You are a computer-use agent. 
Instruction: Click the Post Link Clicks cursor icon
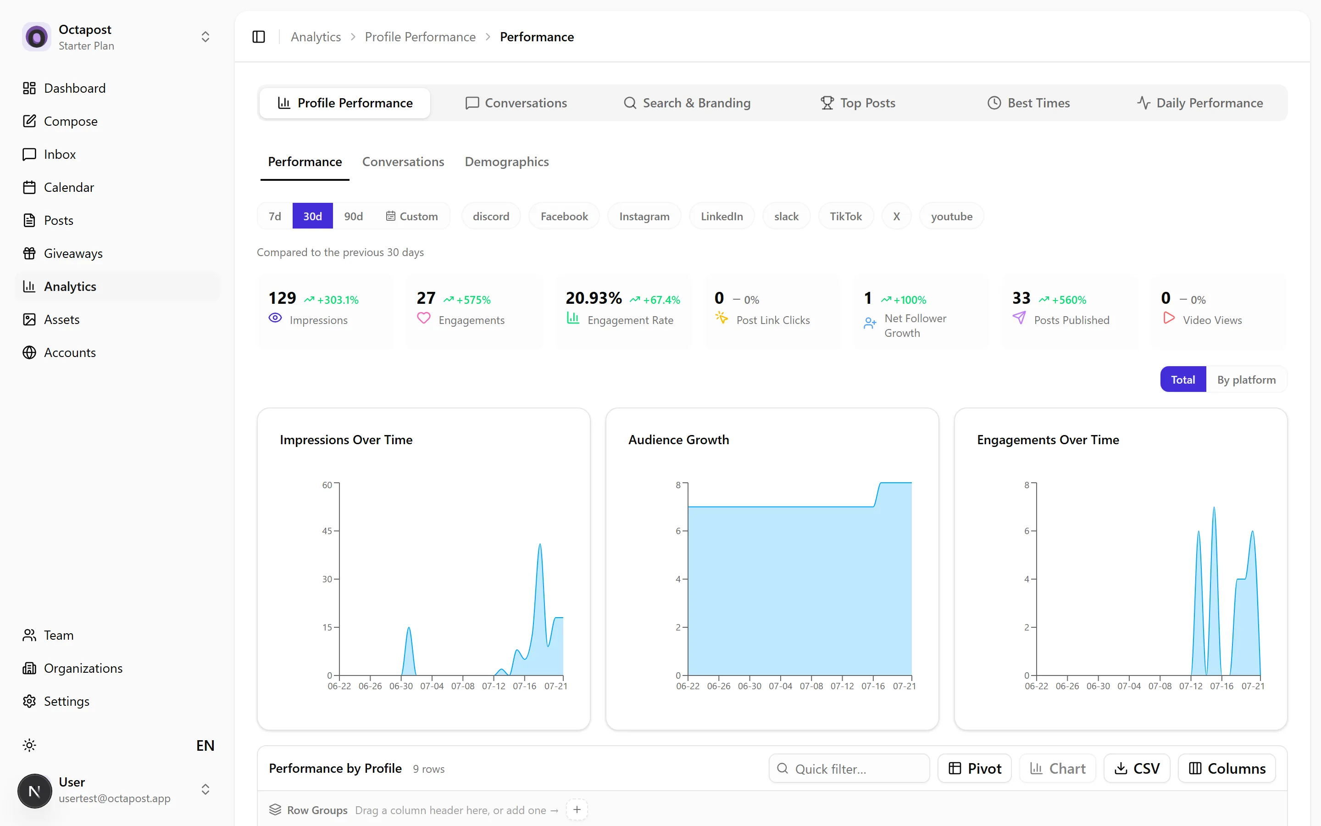722,318
